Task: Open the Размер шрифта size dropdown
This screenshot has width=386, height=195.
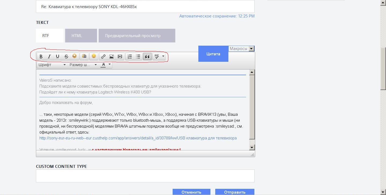Action: [x=83, y=65]
